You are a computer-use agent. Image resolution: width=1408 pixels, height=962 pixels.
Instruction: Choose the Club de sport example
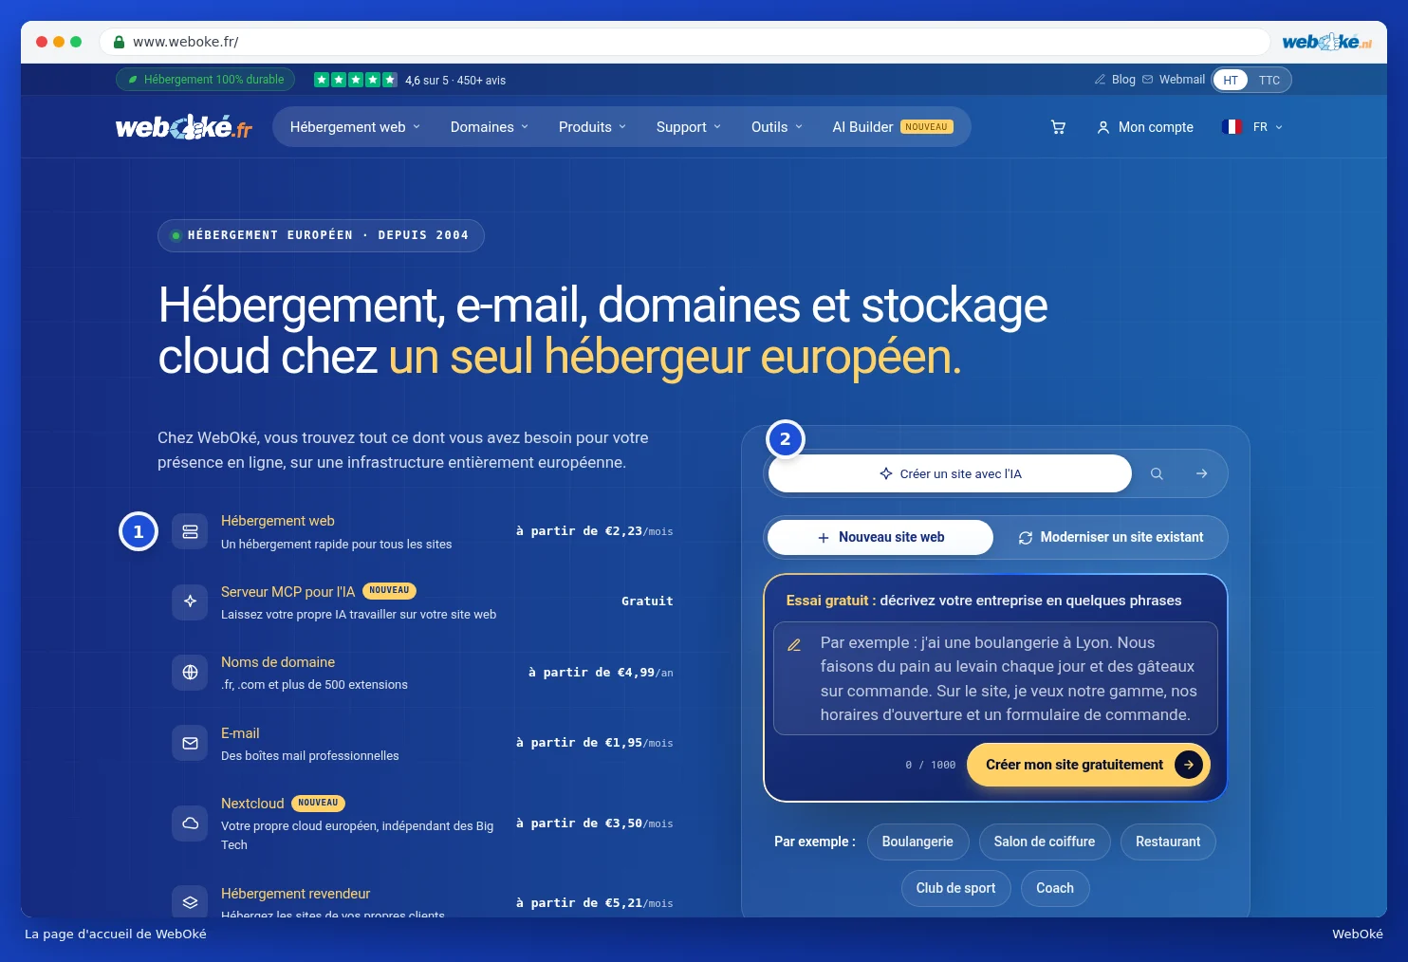(x=955, y=888)
